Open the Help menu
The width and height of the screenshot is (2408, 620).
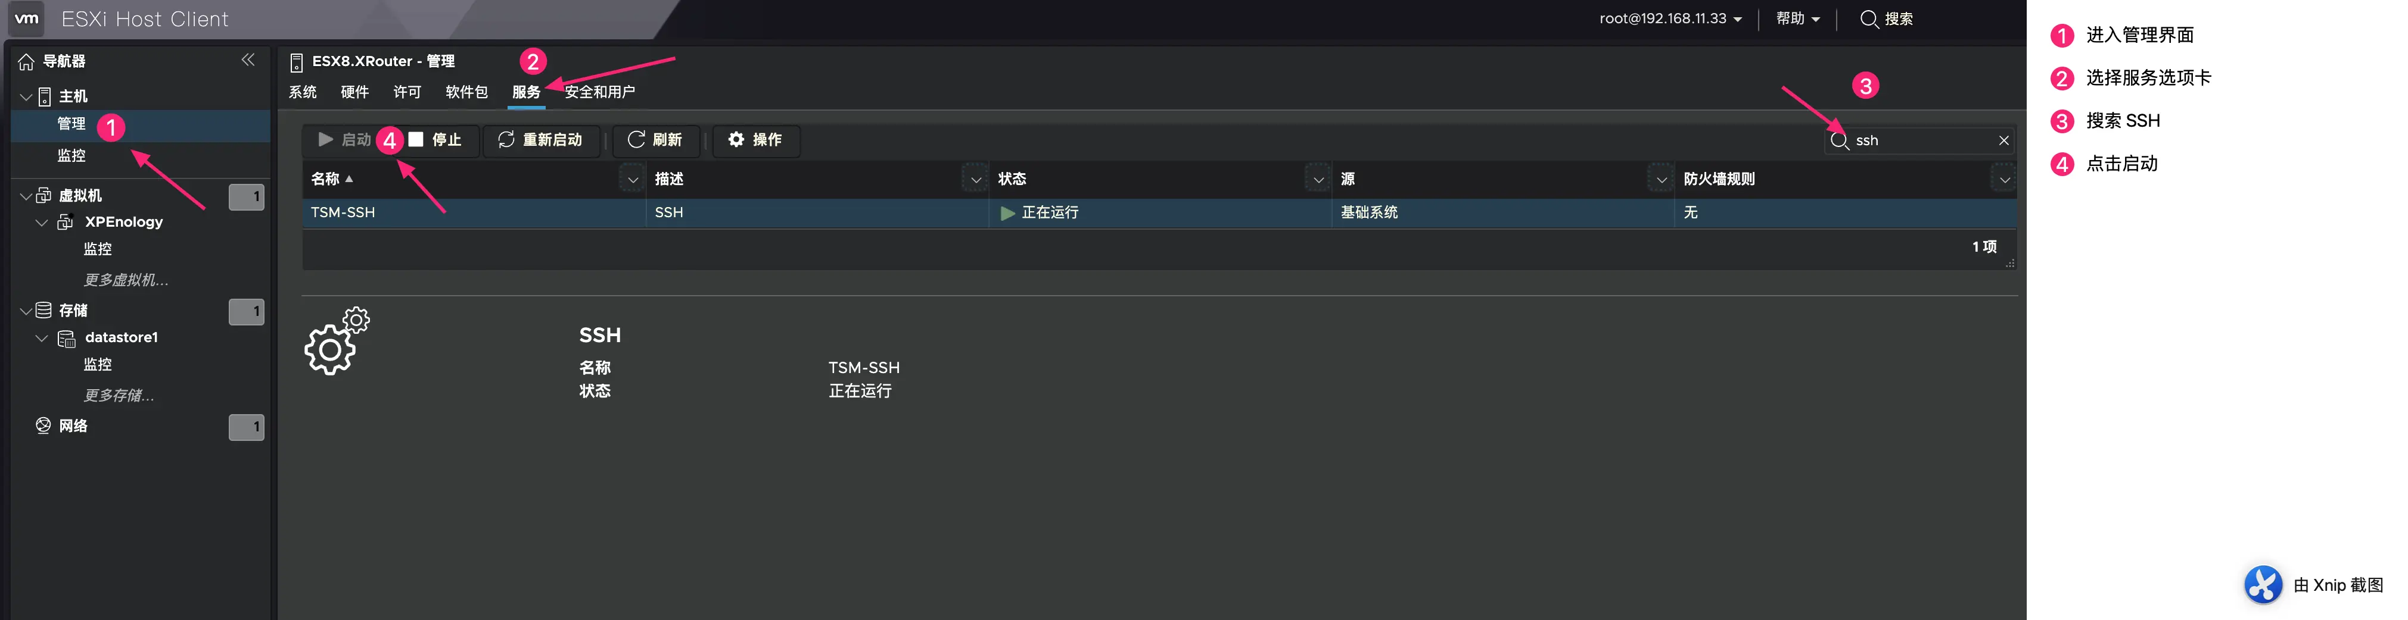(1797, 18)
